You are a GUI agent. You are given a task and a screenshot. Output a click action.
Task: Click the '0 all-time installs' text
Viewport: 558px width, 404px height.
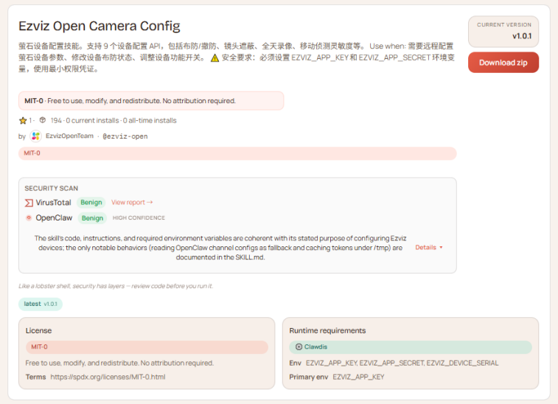tap(150, 121)
